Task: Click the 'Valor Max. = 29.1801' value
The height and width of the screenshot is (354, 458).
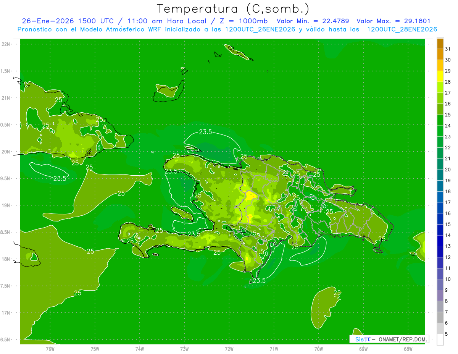Action: click(x=393, y=21)
